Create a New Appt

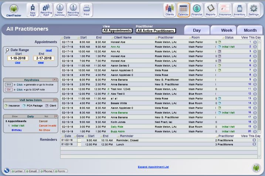[33, 10]
